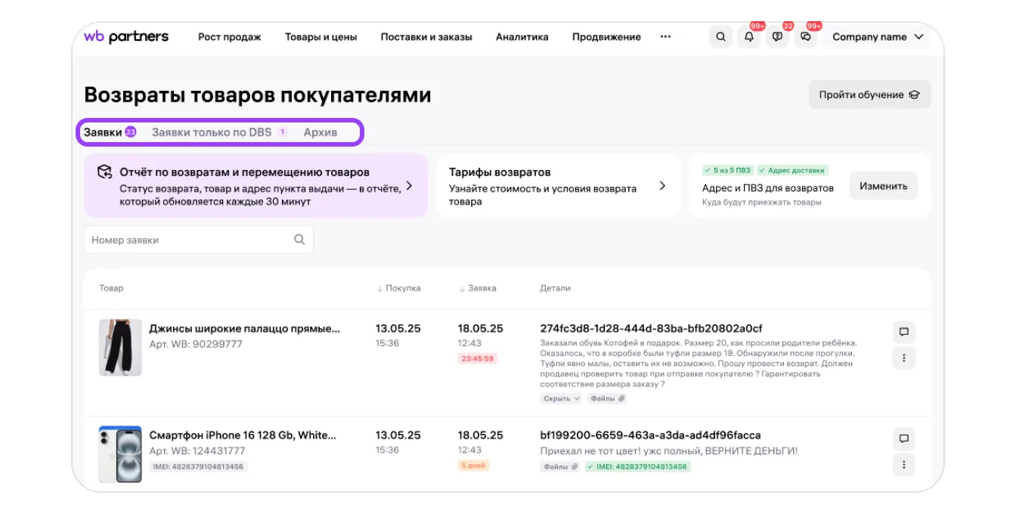
Task: Click the question bubble icon with 32 badge
Action: (777, 37)
